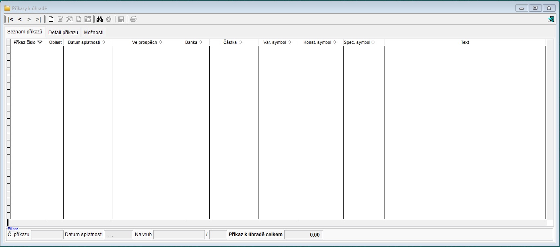The height and width of the screenshot is (247, 560).
Task: Switch to Detail příkazu tab
Action: tap(63, 33)
